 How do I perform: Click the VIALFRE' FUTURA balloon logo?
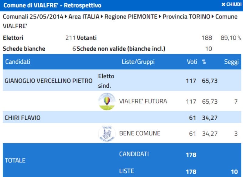(107, 101)
